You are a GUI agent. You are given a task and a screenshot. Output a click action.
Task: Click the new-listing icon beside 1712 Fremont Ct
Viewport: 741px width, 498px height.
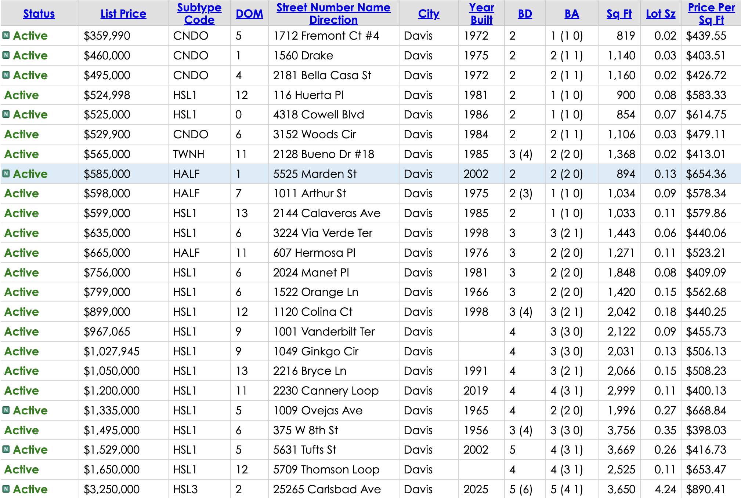coord(6,36)
